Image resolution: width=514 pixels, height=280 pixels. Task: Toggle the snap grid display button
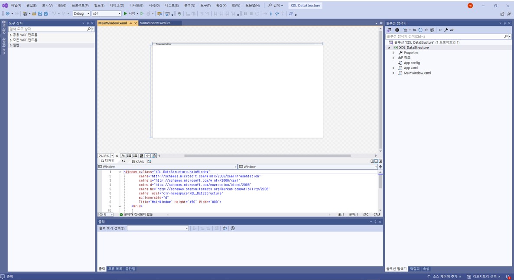(x=129, y=156)
